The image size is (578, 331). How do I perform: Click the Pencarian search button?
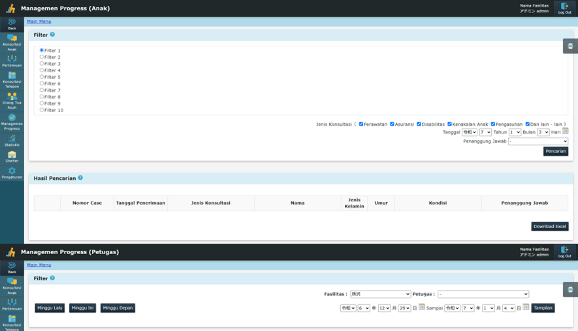coord(555,151)
